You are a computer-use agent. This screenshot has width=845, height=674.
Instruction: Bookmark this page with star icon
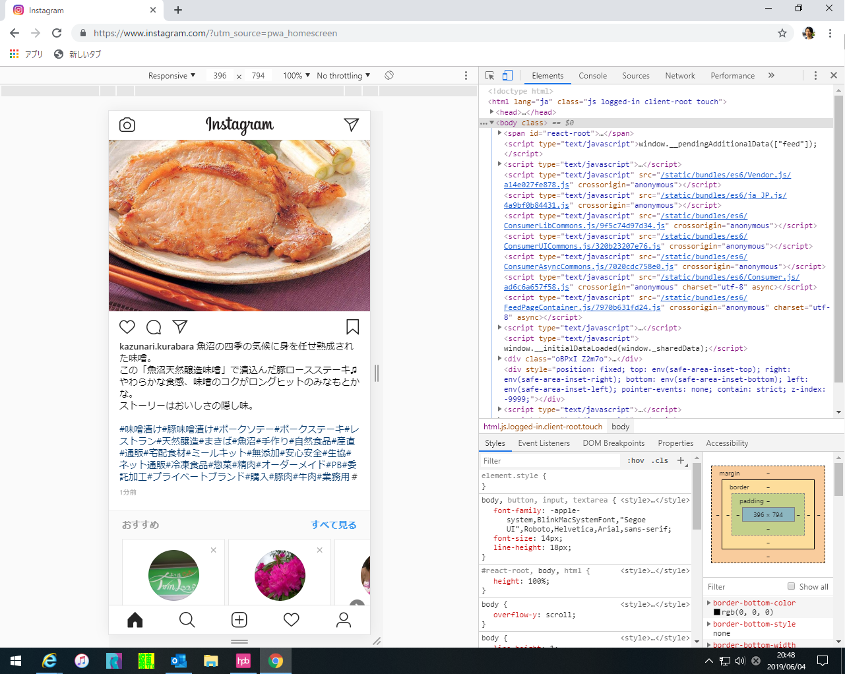click(782, 33)
